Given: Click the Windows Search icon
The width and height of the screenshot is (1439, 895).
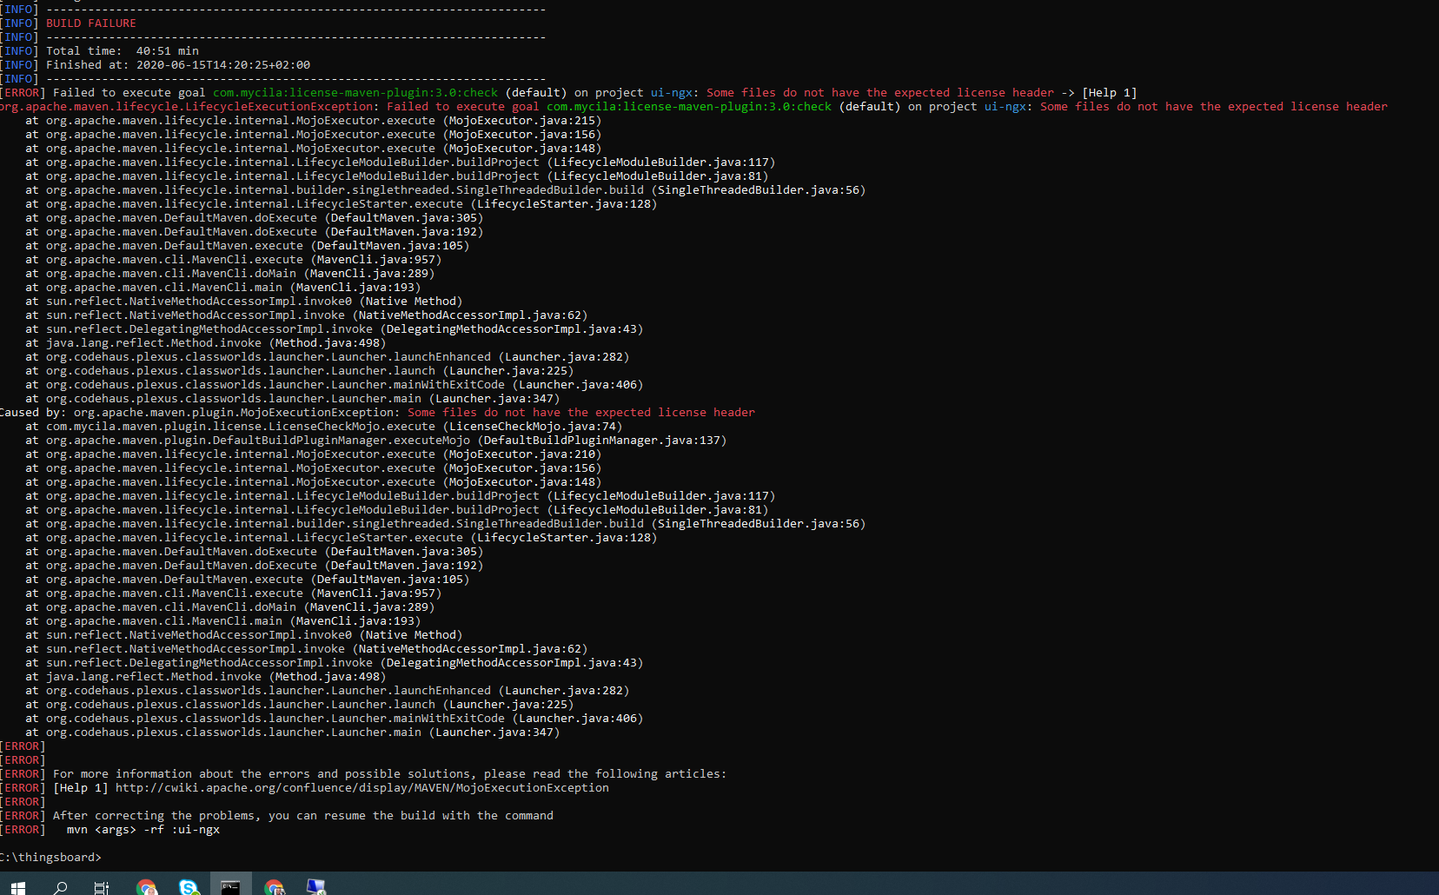Looking at the screenshot, I should click(x=59, y=886).
